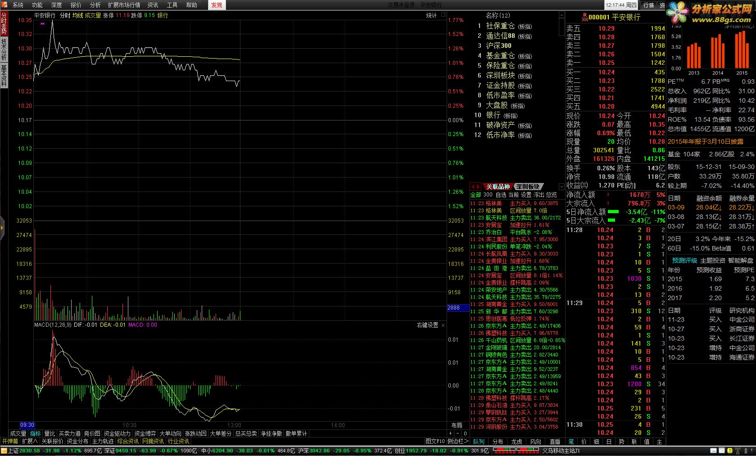The image size is (756, 456).
Task: Select the 成交量 indicator tab
Action: tap(18, 433)
